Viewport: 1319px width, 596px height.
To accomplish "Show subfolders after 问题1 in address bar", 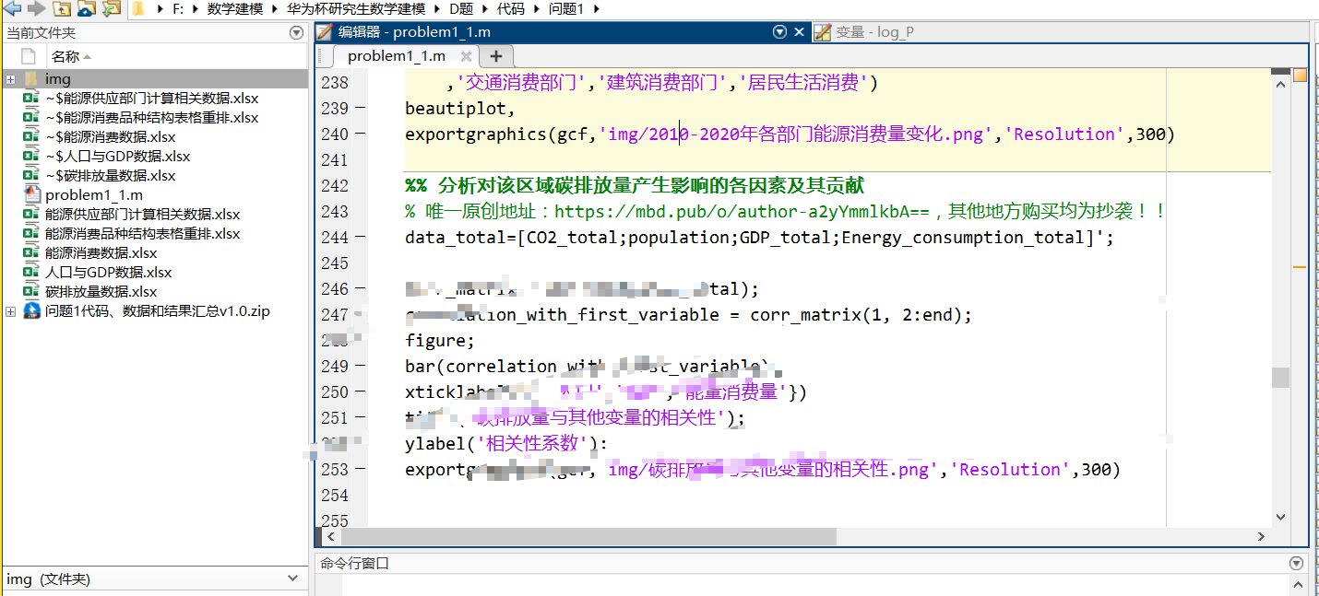I will tap(596, 8).
